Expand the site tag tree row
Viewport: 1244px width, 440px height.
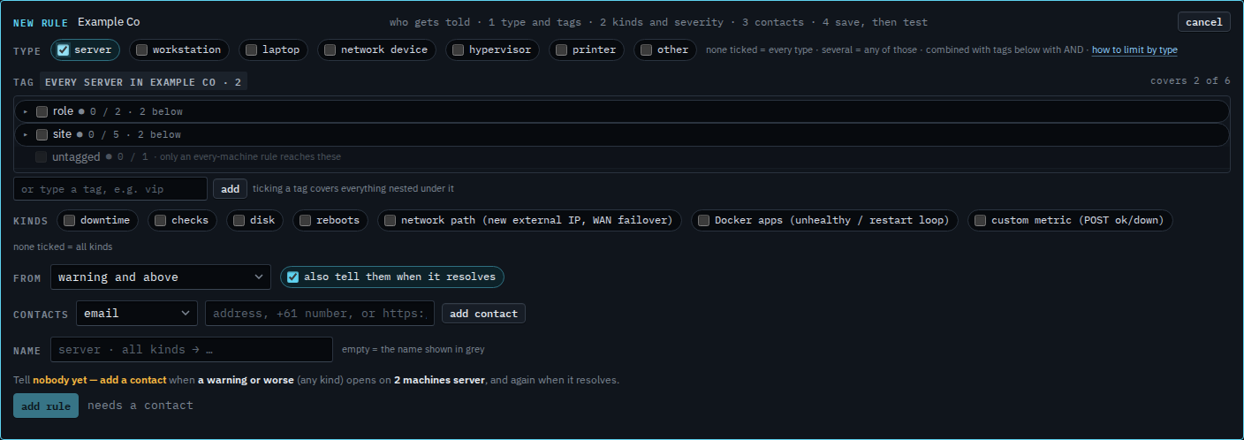point(26,134)
